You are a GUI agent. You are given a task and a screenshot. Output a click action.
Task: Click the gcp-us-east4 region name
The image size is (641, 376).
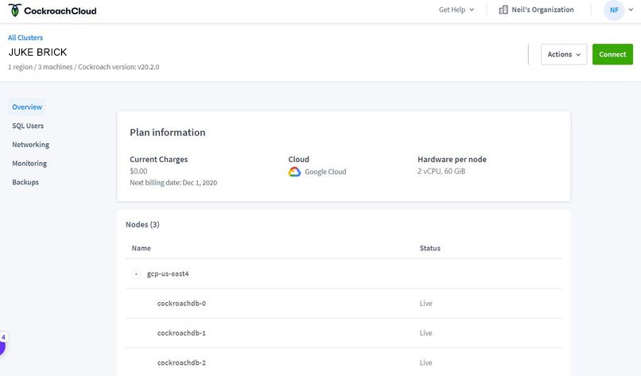[x=168, y=273]
